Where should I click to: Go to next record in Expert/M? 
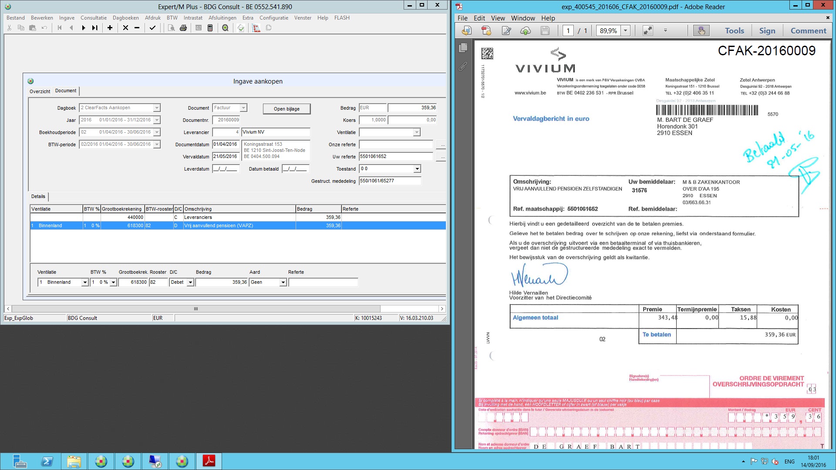click(x=83, y=28)
